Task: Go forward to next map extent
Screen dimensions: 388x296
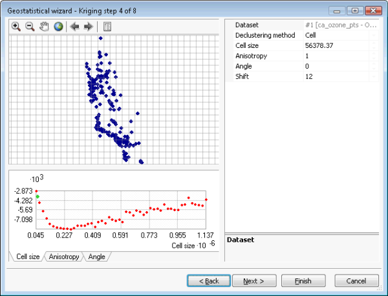Action: coord(89,27)
